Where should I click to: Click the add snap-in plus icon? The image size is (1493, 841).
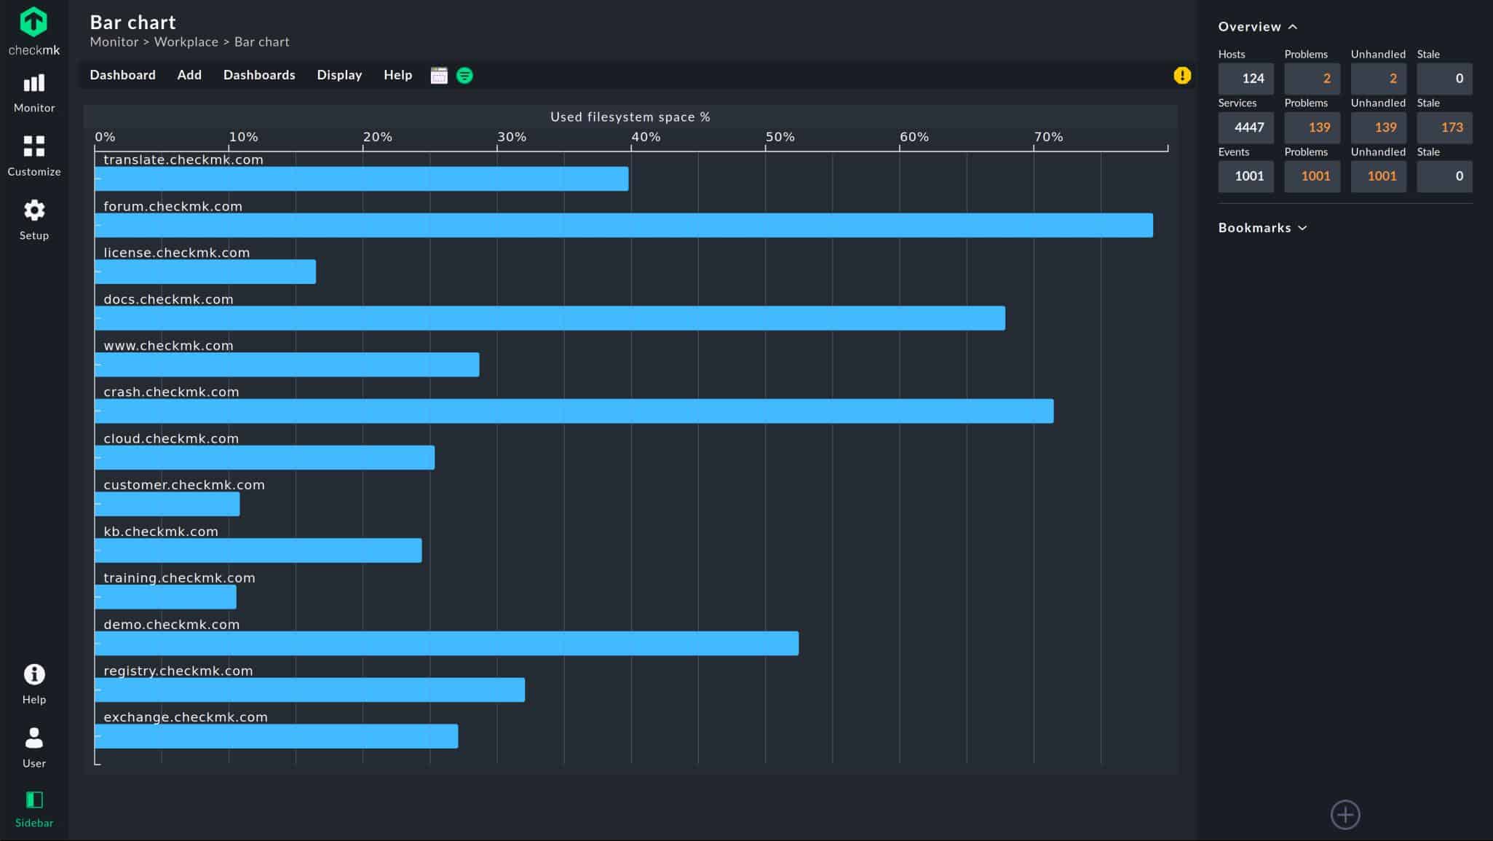(1345, 814)
